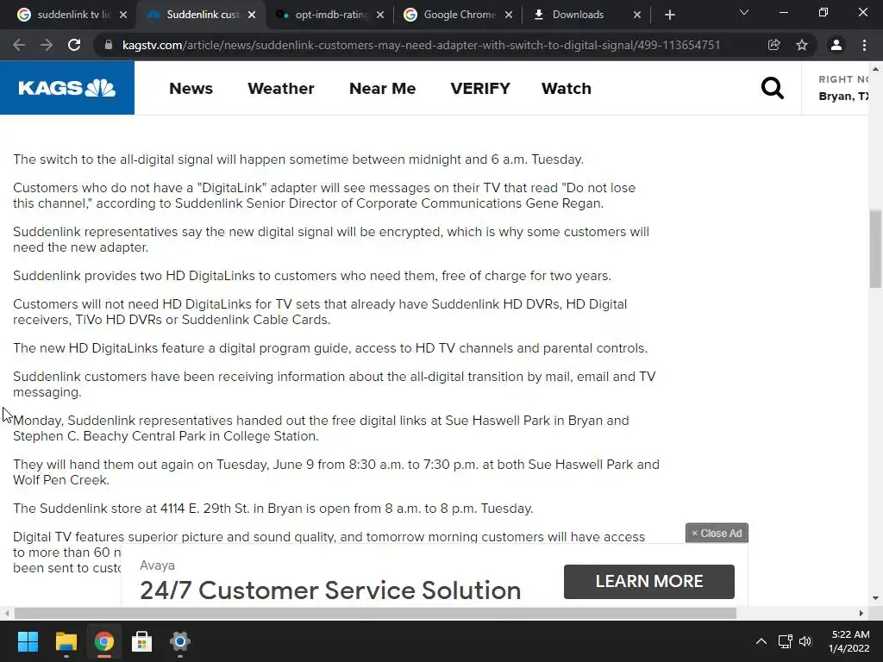Image resolution: width=883 pixels, height=662 pixels.
Task: Click the scroll right arrow
Action: coord(861,613)
